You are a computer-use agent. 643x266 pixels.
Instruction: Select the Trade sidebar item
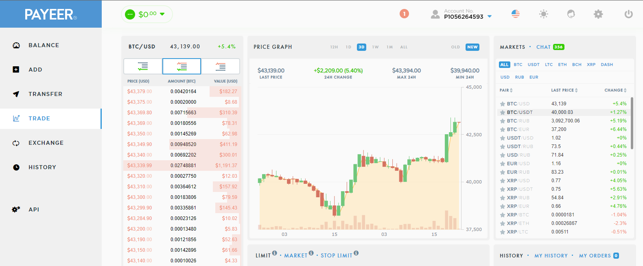(x=39, y=118)
